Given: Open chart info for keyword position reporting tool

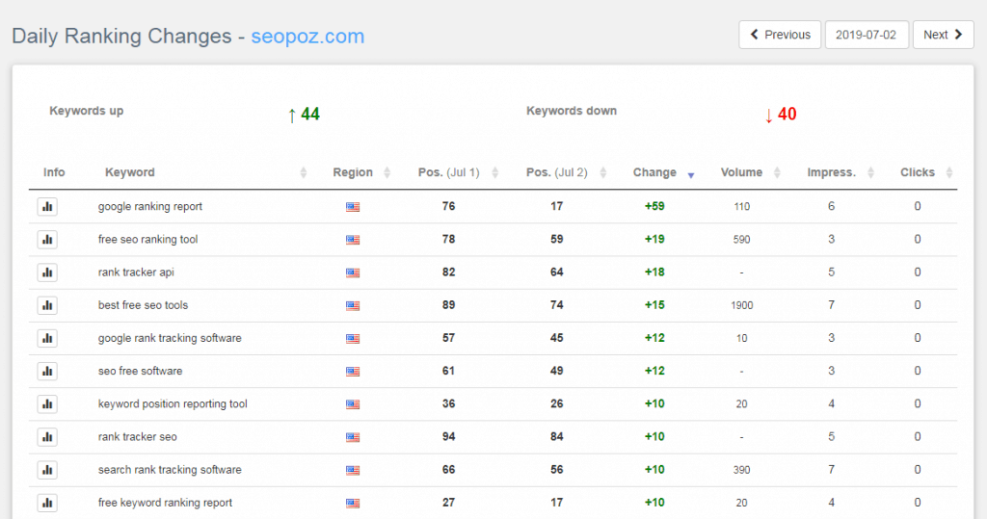Looking at the screenshot, I should tap(47, 403).
